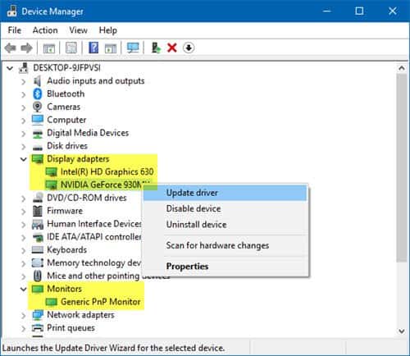Select the Display adapters label
The width and height of the screenshot is (410, 356).
78,159
